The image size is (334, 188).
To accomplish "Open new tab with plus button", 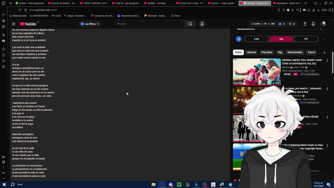I will pos(306,3).
